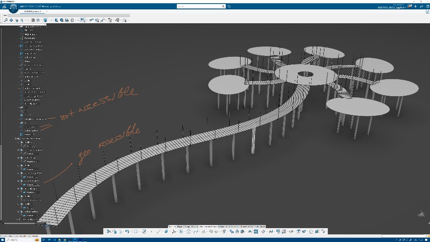430x242 pixels.
Task: Open the 3DEXPERIENCE compass
Action: [x=13, y=8]
